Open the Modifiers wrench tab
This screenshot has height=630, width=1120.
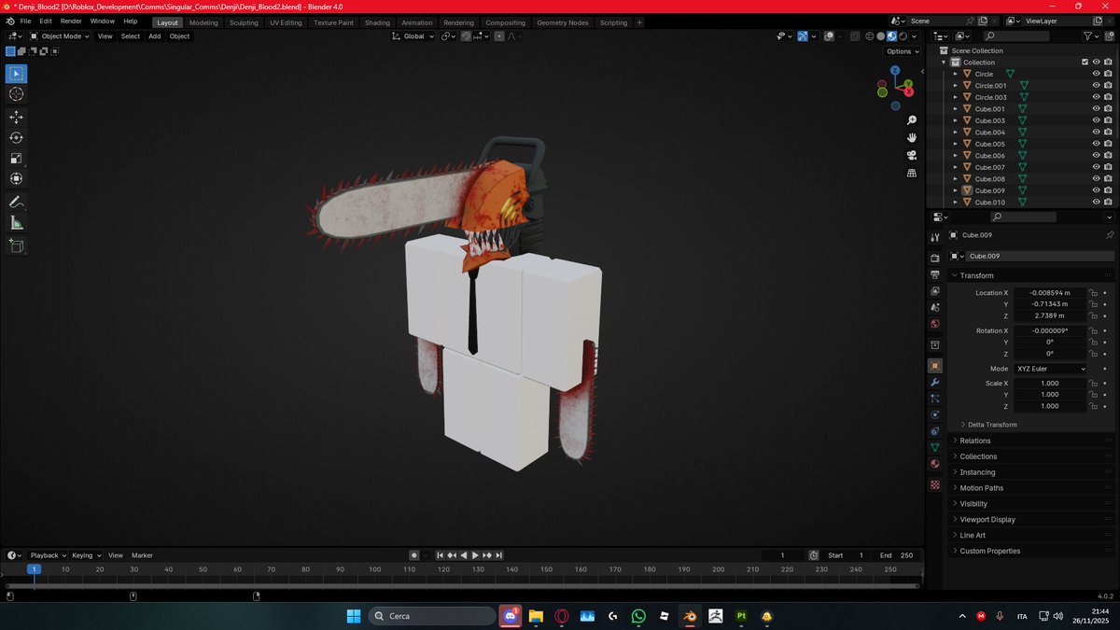pyautogui.click(x=935, y=382)
